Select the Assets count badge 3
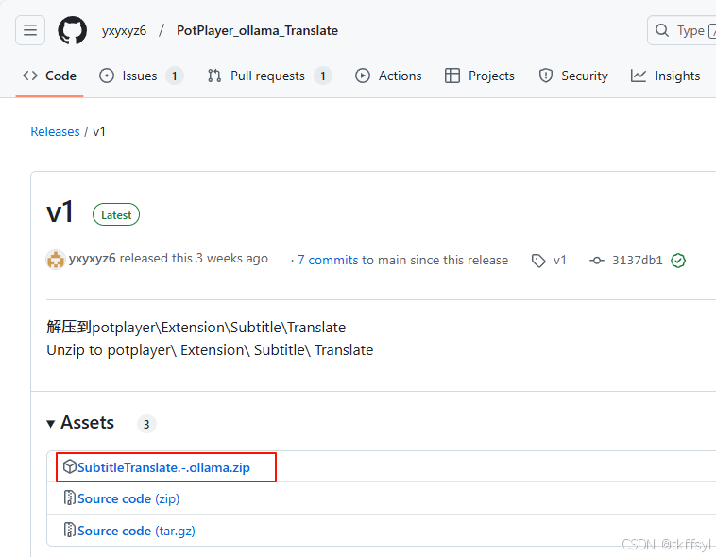Image resolution: width=716 pixels, height=557 pixels. click(146, 424)
